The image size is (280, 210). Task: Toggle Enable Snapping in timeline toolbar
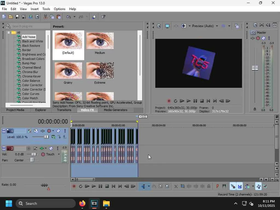(x=233, y=186)
